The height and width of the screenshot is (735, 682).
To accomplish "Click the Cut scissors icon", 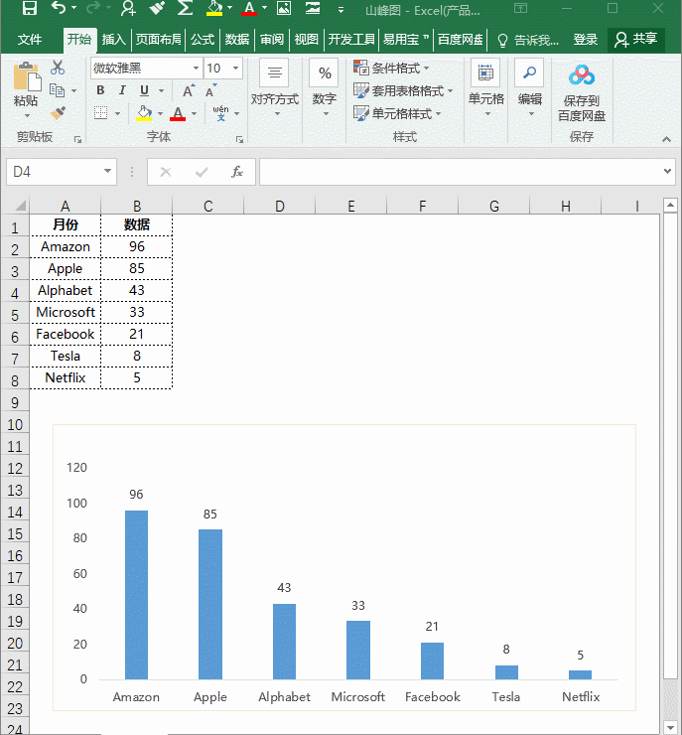I will (x=58, y=68).
